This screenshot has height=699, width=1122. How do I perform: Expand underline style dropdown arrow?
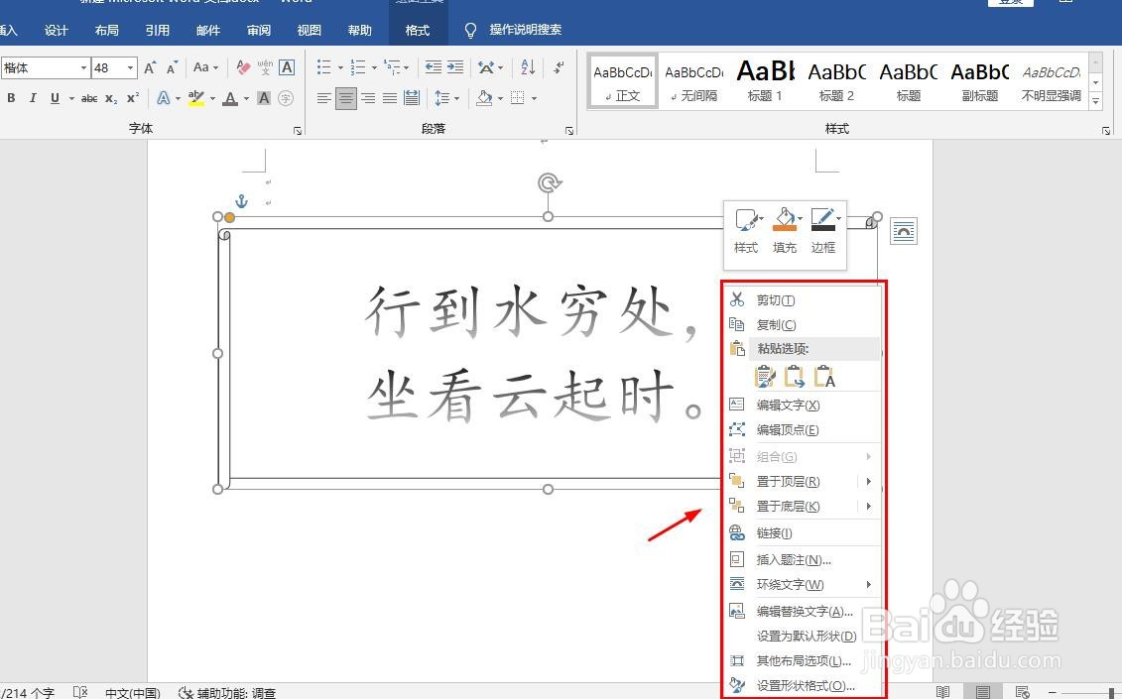coord(70,98)
